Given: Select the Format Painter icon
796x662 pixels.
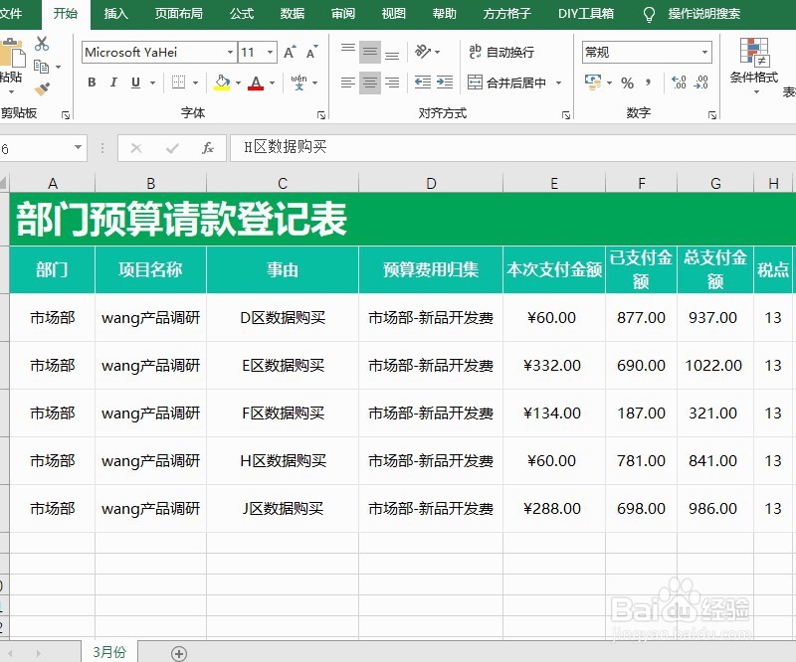Looking at the screenshot, I should [44, 87].
